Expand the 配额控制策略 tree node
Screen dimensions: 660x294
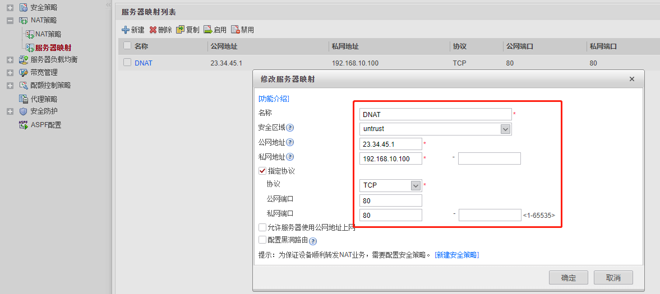10,86
